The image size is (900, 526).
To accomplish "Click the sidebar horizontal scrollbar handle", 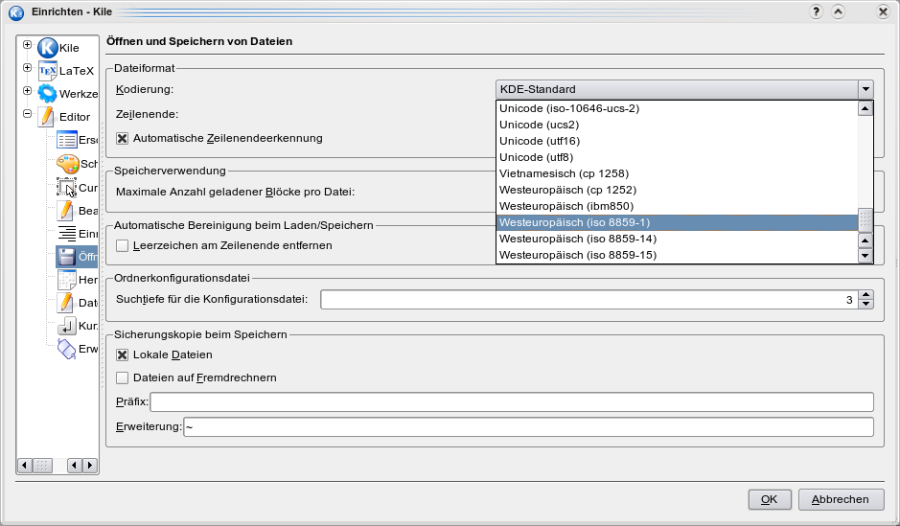I will point(42,466).
